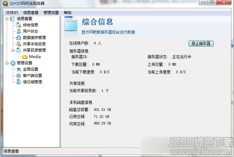
Task: Click the 已用空间 value 71.22 GB
Action: pos(101,117)
